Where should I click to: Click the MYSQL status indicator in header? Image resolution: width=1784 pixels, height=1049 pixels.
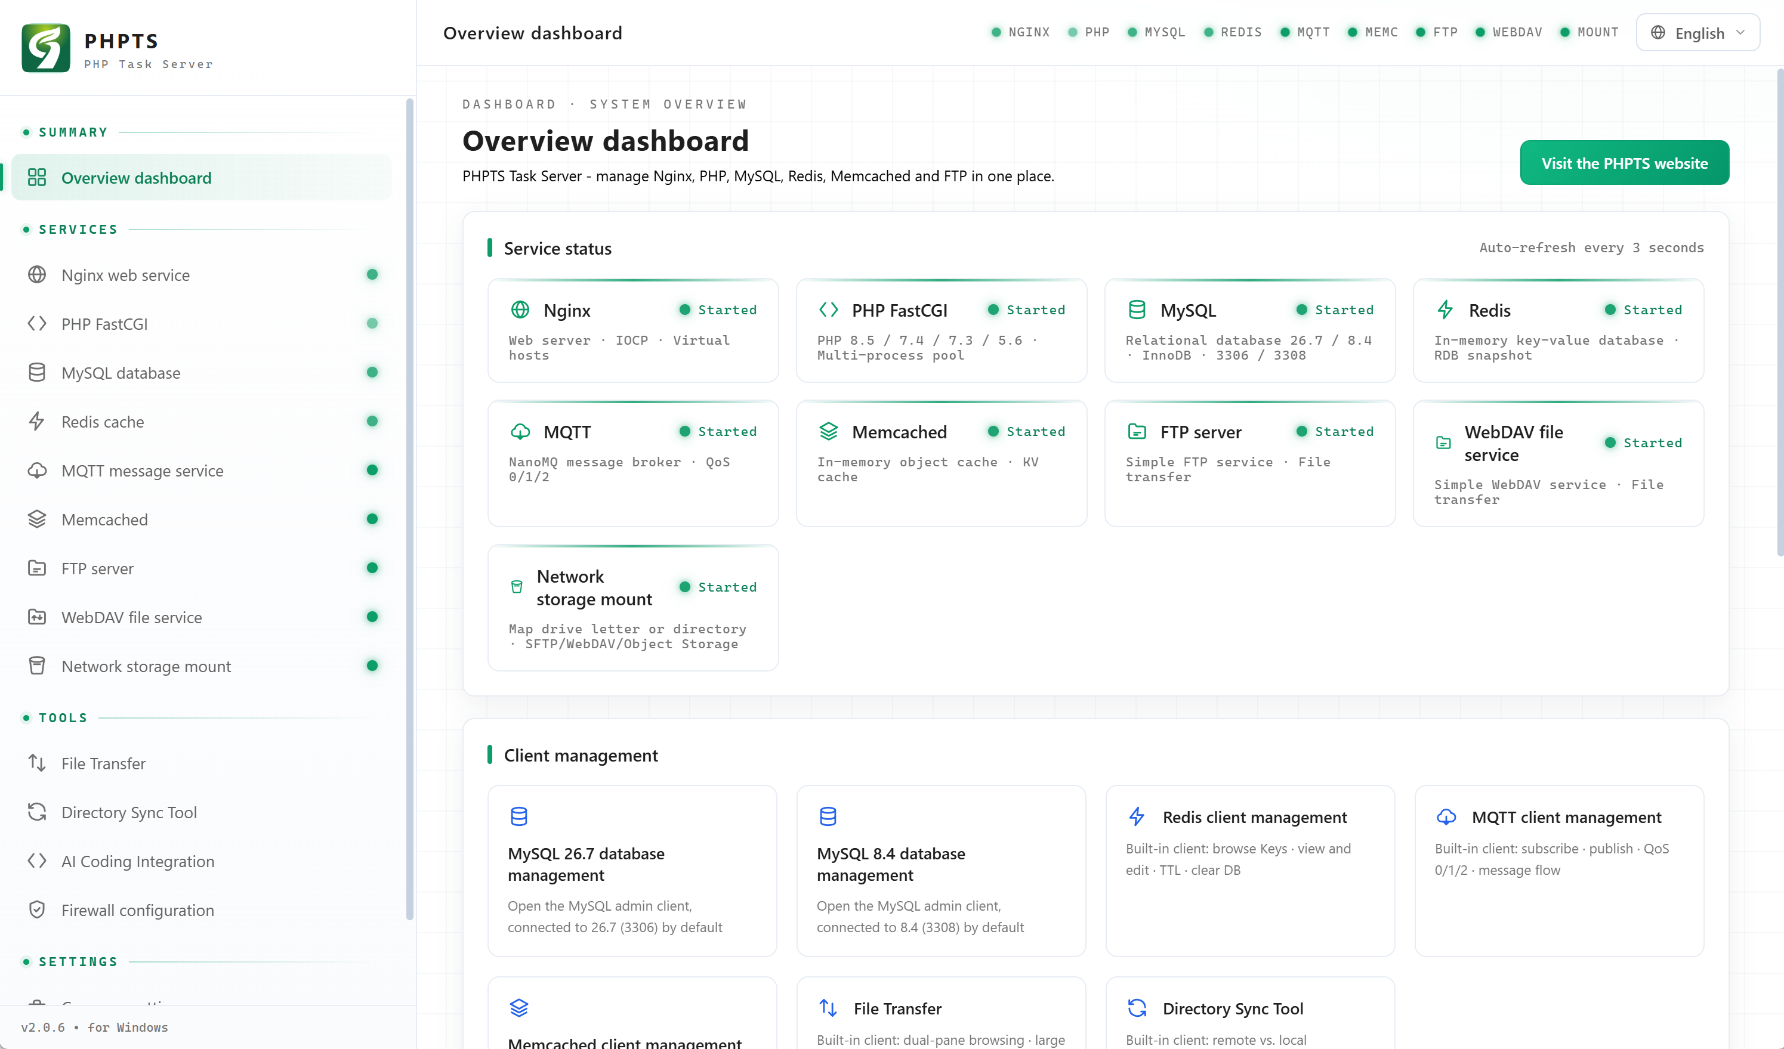coord(1156,32)
